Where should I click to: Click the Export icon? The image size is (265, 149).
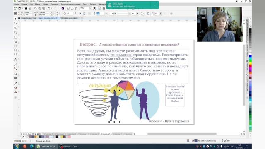[72, 8]
